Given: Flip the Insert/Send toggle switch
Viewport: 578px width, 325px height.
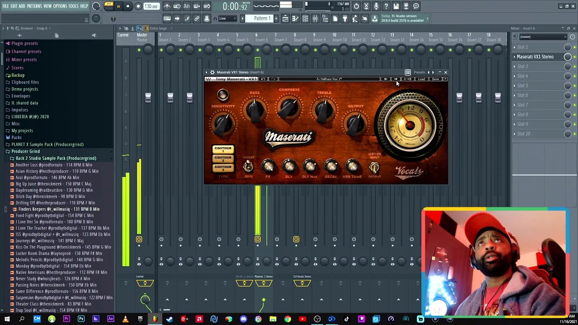Looking at the screenshot, I should [x=248, y=167].
